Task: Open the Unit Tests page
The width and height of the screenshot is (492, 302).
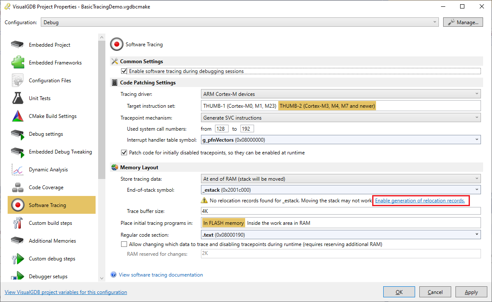Action: pyautogui.click(x=51, y=98)
